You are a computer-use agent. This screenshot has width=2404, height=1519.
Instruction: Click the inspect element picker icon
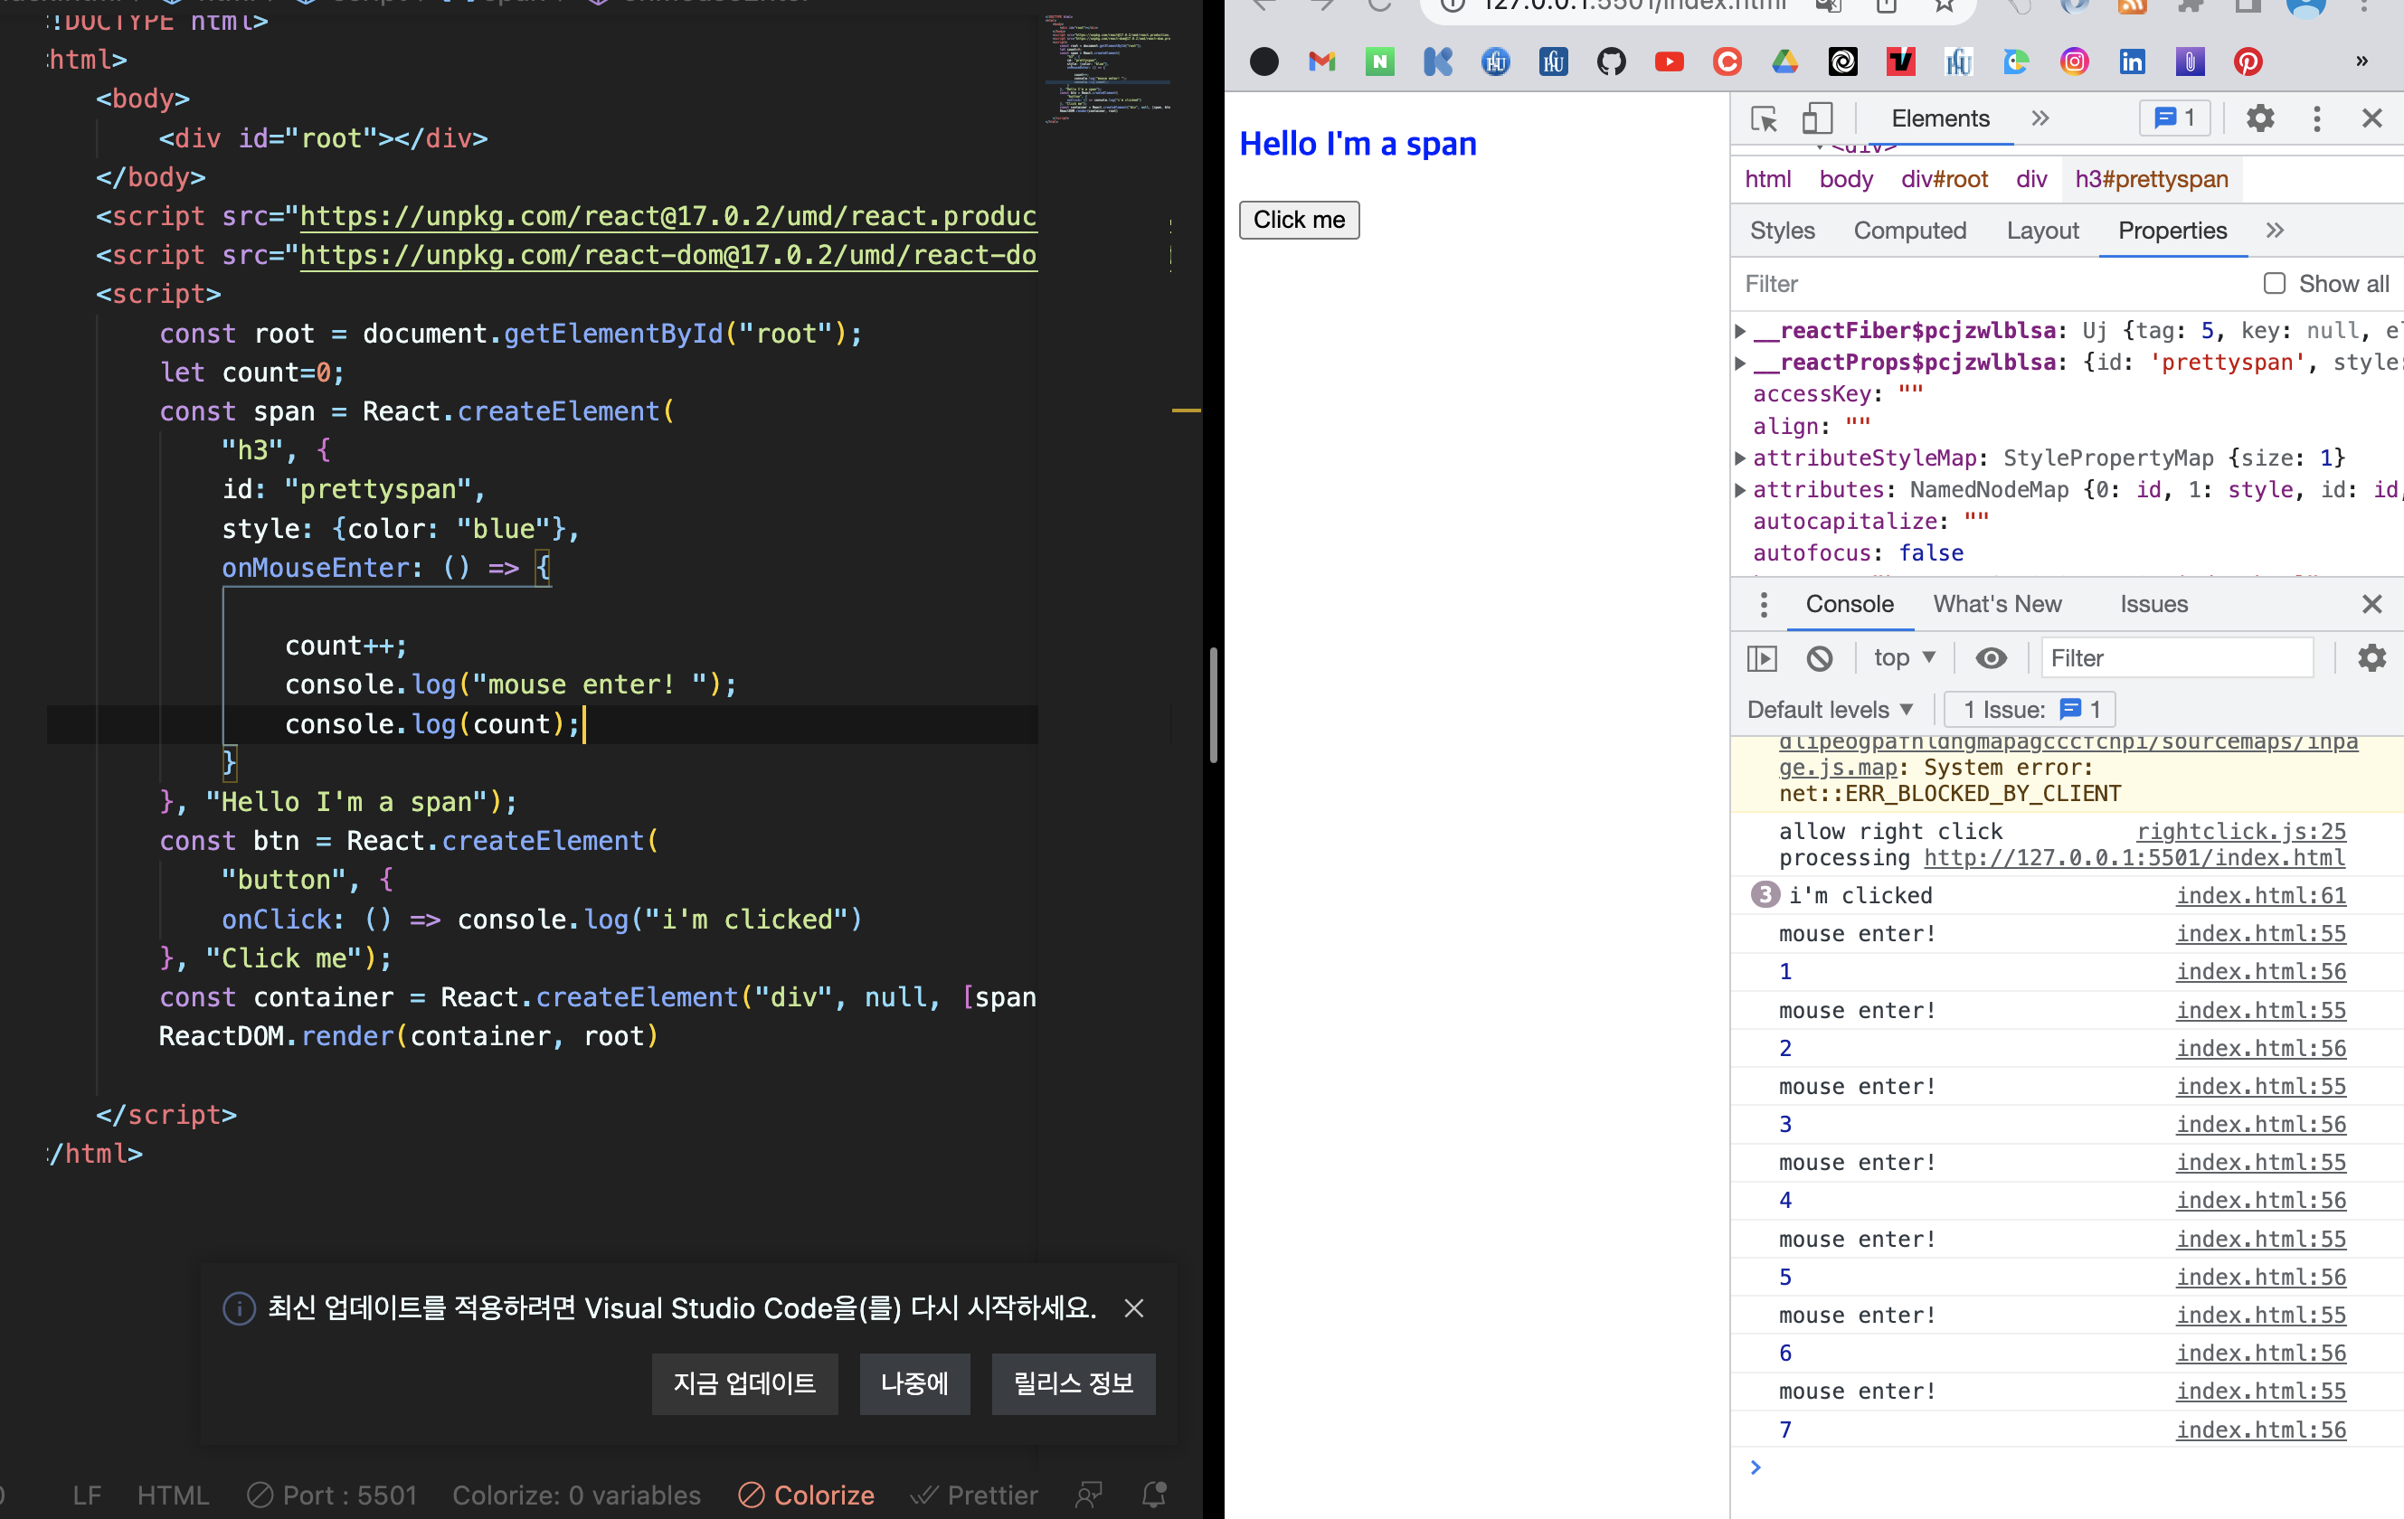tap(1764, 118)
